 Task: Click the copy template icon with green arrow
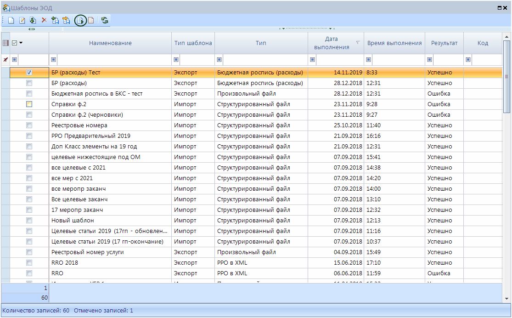tap(33, 20)
